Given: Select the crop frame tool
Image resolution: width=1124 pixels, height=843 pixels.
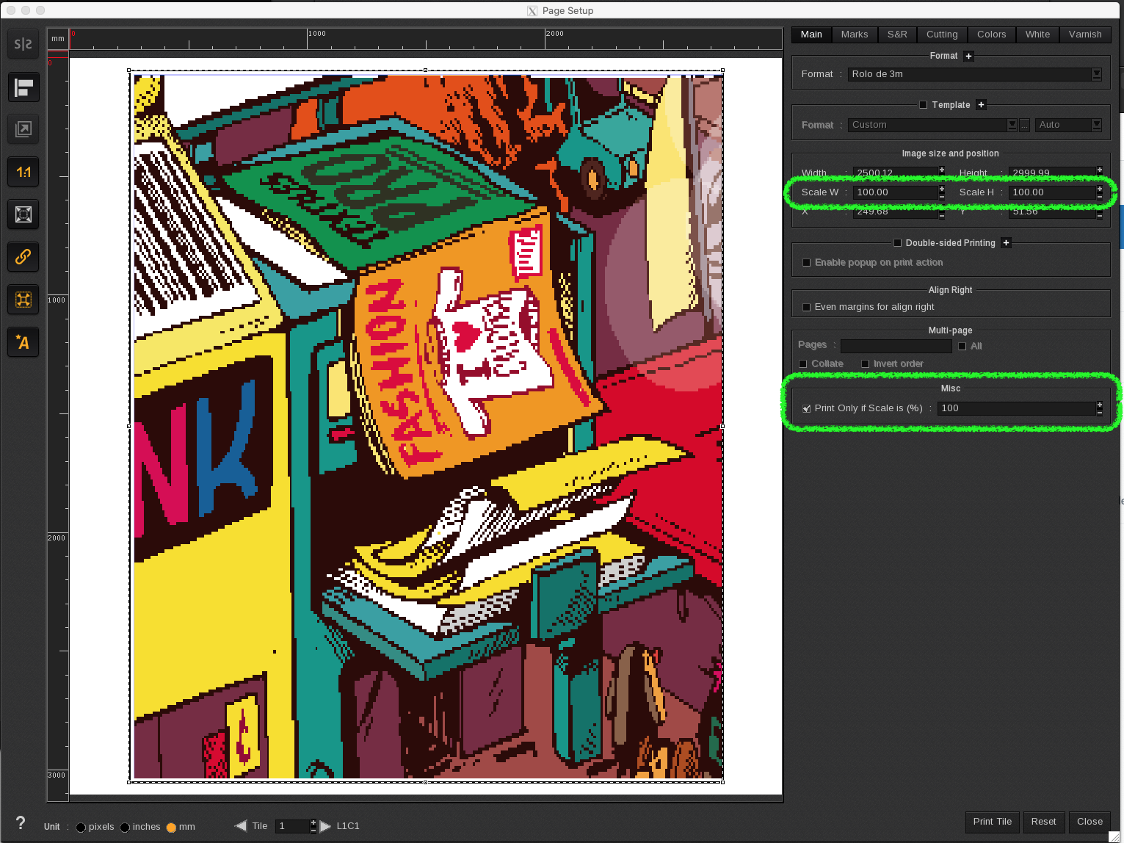Looking at the screenshot, I should [23, 300].
